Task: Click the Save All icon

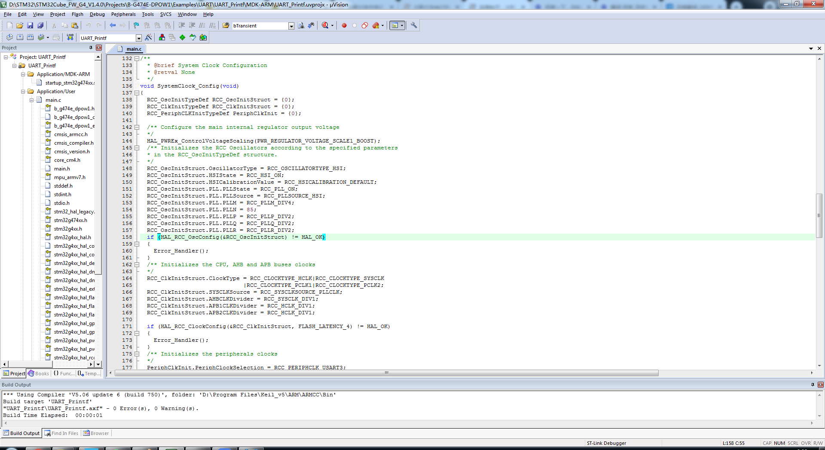Action: click(x=40, y=26)
